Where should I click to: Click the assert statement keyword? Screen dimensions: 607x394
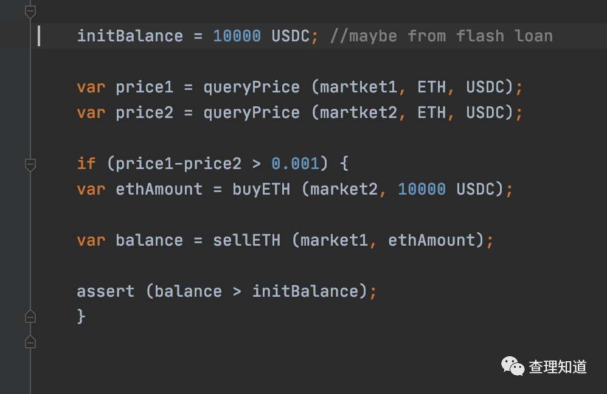pos(106,291)
